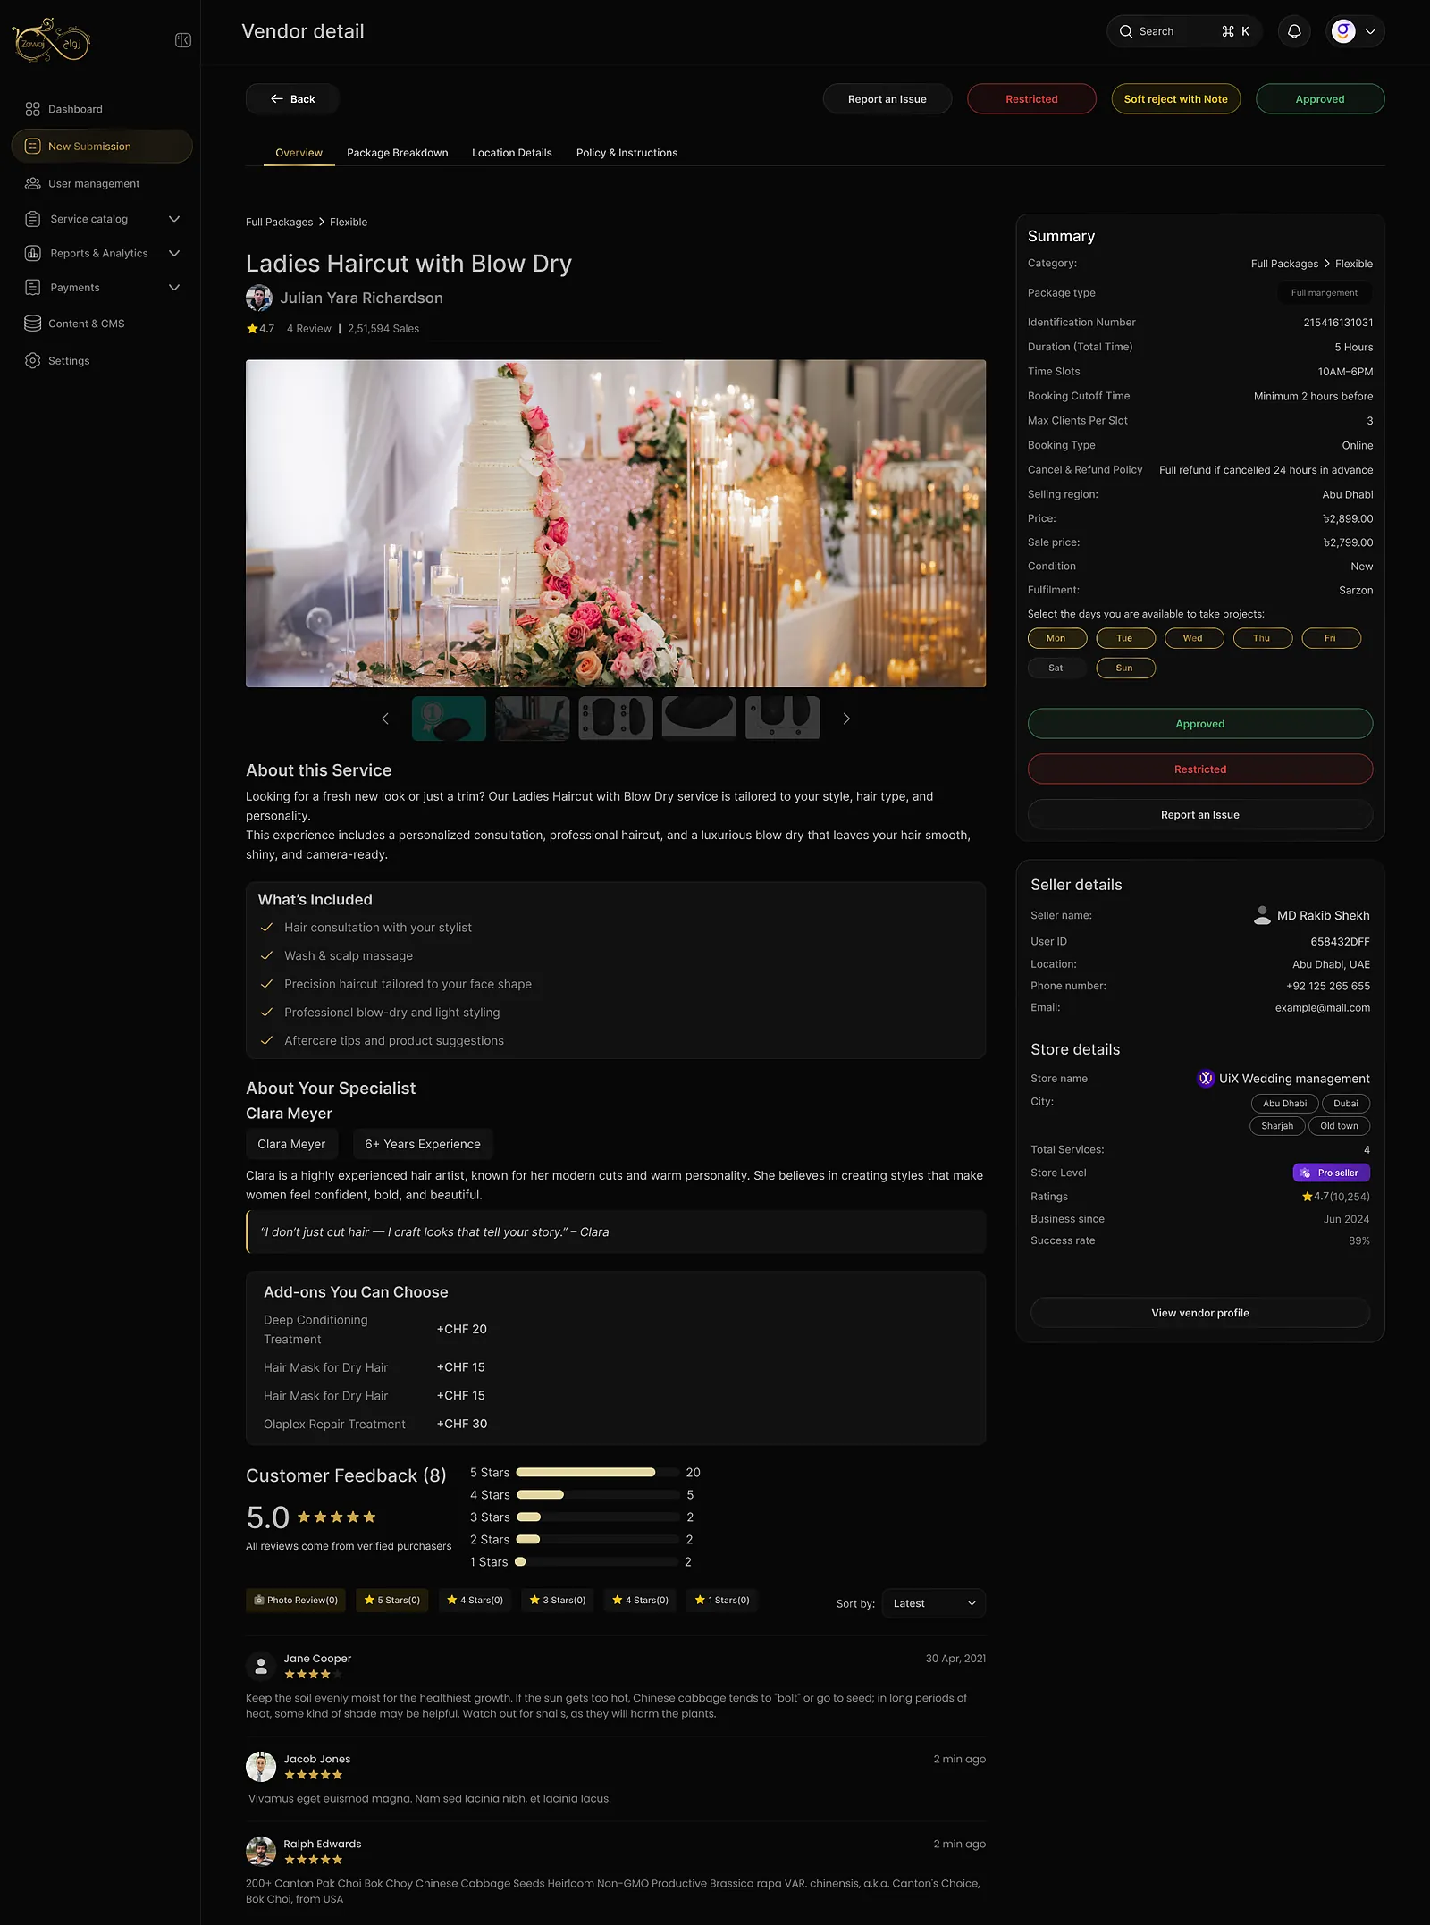The image size is (1430, 1925).
Task: Click the Payments document icon
Action: pos(33,287)
